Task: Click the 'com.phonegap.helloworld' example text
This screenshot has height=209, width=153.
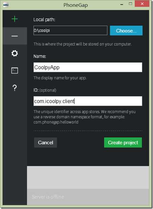Action: pyautogui.click(x=56, y=122)
